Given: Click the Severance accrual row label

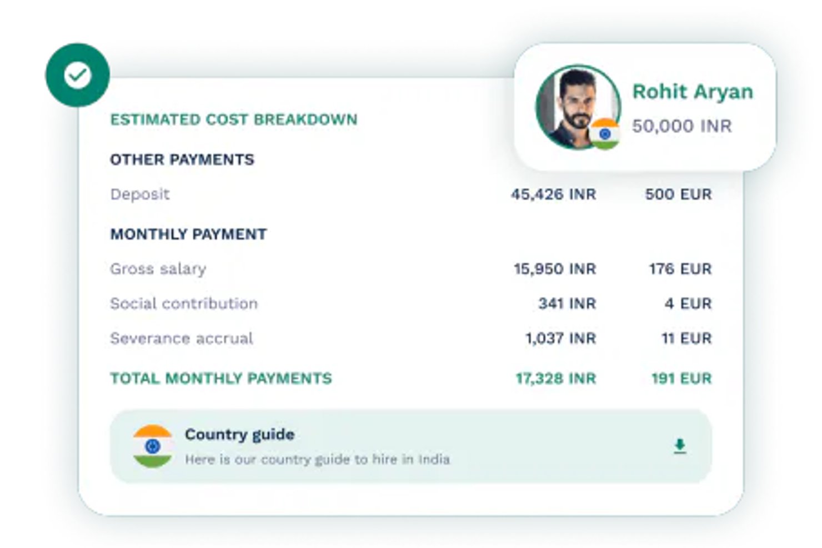Looking at the screenshot, I should point(182,338).
